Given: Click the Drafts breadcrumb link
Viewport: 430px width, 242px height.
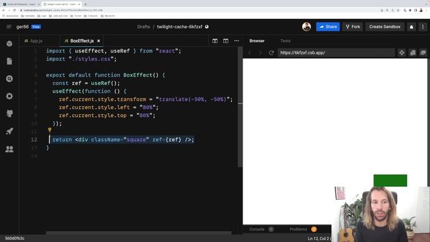Looking at the screenshot, I should click(144, 27).
